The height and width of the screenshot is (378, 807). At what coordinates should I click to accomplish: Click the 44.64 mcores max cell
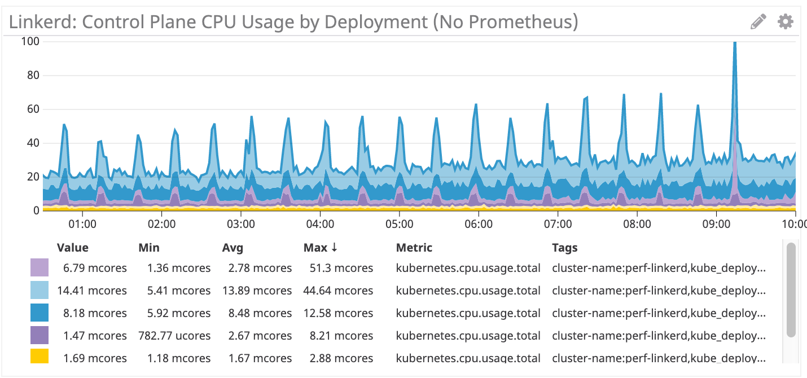(x=339, y=291)
